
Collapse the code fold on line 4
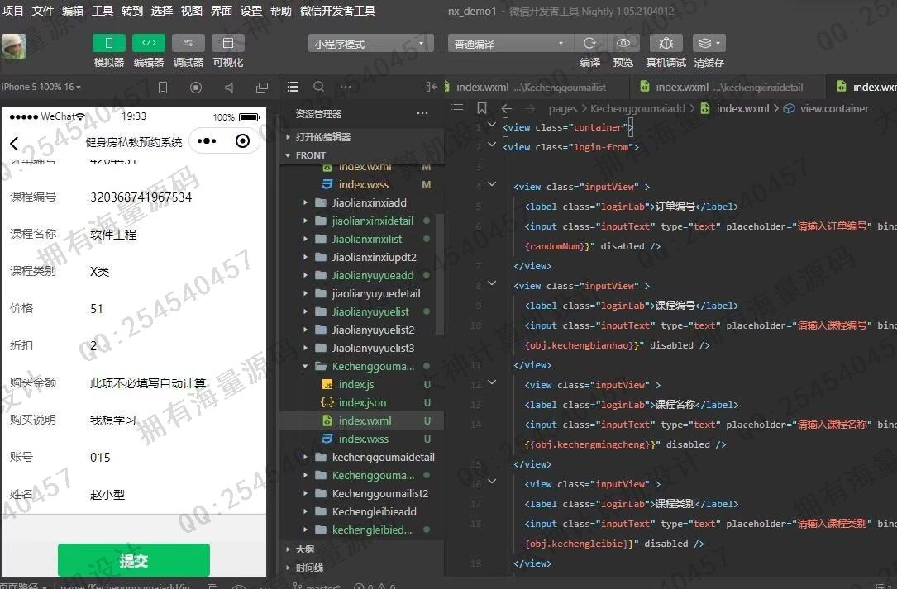[x=491, y=183]
